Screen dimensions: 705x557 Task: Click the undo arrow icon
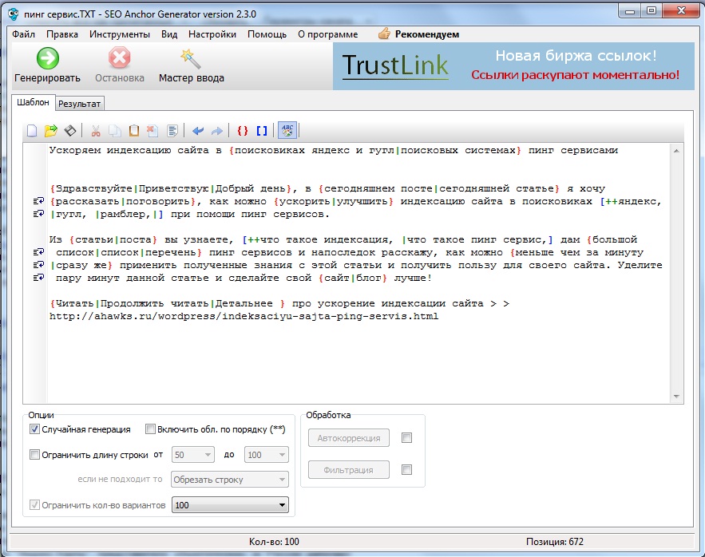(x=198, y=131)
